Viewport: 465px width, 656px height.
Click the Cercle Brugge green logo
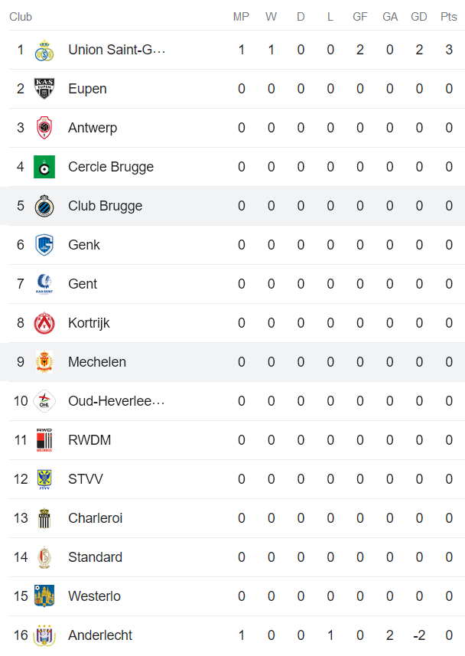pyautogui.click(x=44, y=167)
